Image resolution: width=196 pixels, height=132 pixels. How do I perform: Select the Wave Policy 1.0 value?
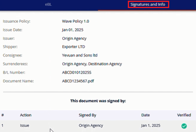[75, 21]
